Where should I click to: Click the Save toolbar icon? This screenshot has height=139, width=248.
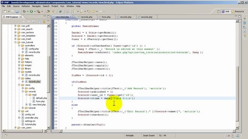coord(12,11)
